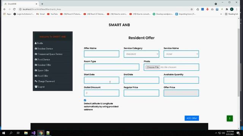Click the ADD Offer button
The image size is (243, 136).
[192, 118]
